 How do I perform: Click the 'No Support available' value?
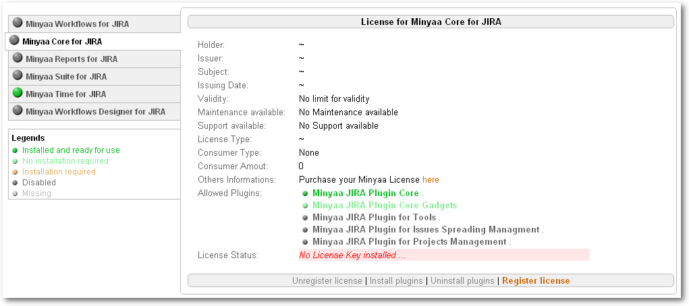(338, 126)
